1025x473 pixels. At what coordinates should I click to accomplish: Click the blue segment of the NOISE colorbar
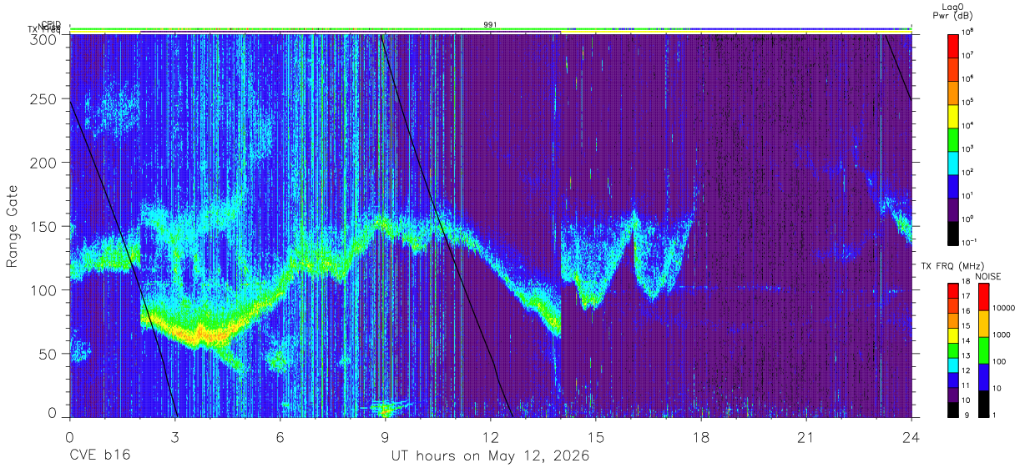(983, 377)
